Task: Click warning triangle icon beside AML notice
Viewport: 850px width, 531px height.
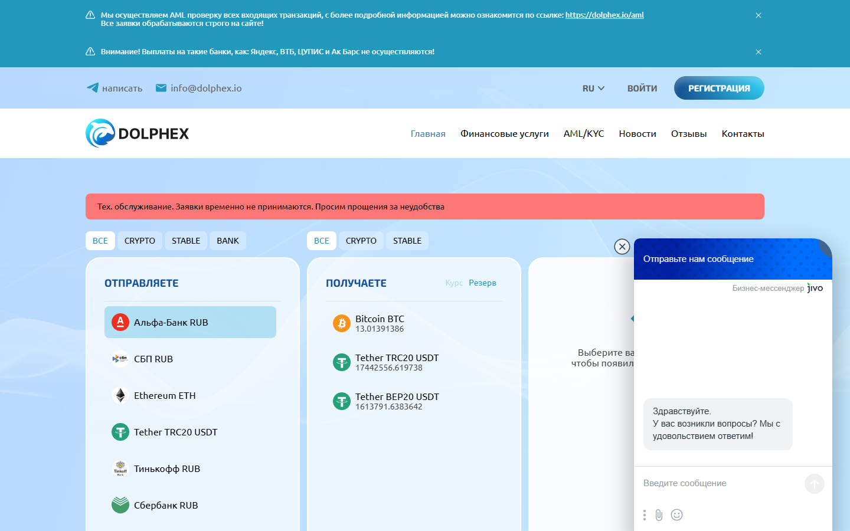Action: tap(90, 15)
